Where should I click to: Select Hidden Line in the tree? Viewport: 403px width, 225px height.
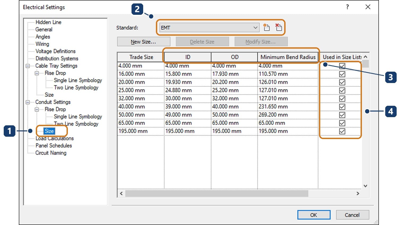(48, 22)
